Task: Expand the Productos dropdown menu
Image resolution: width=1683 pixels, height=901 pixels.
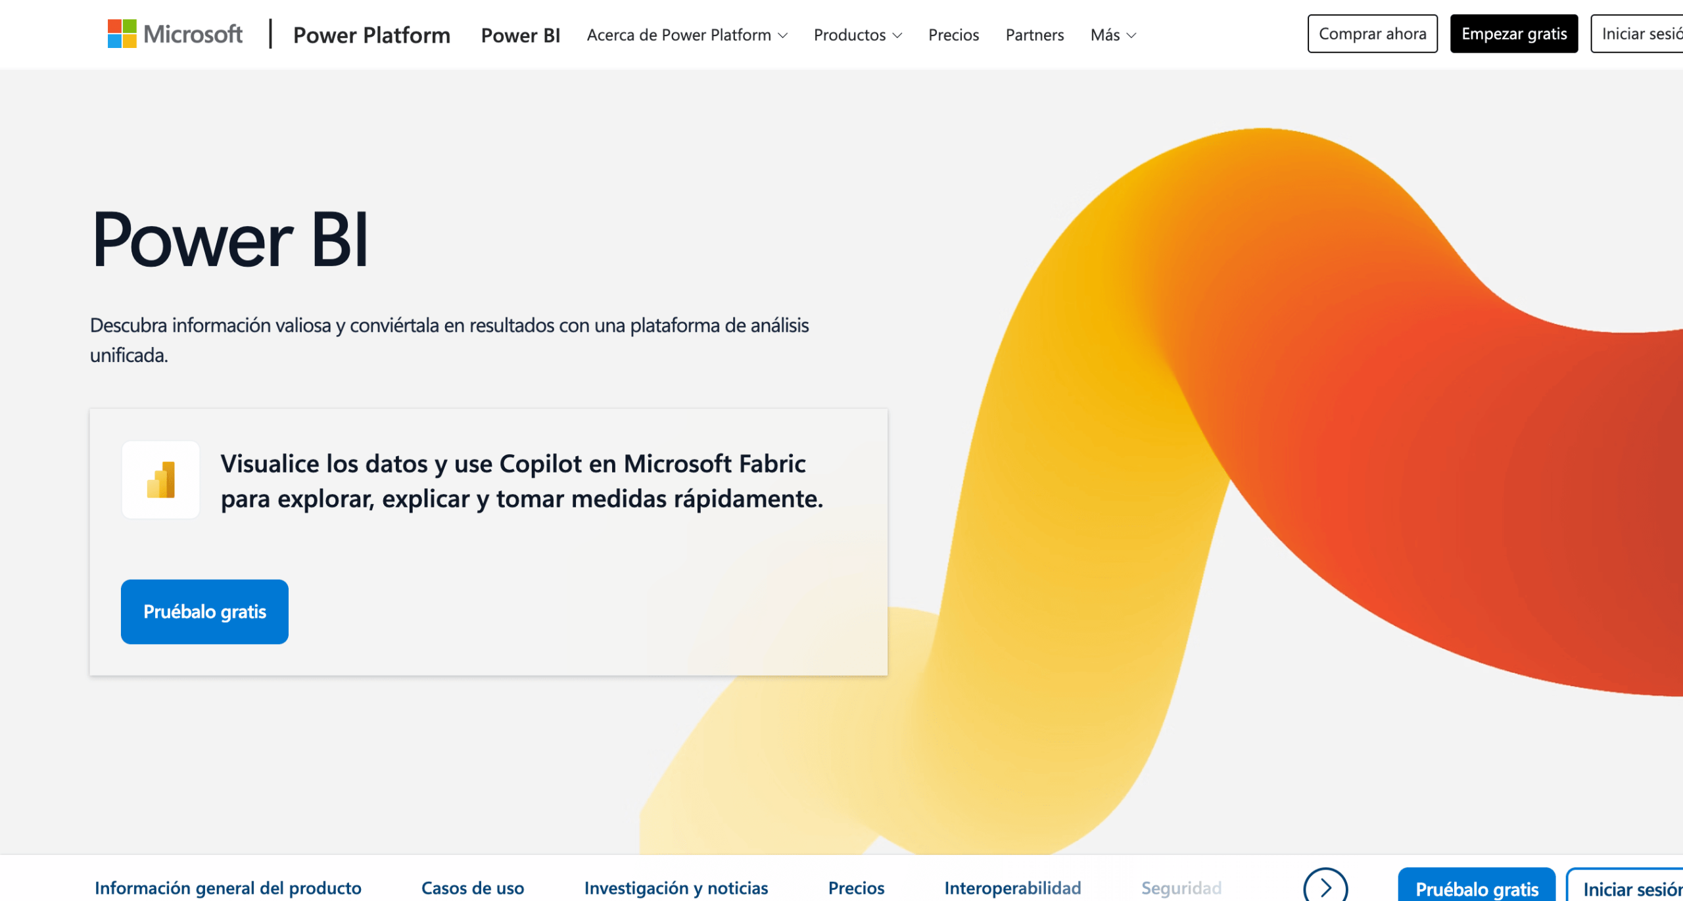Action: pos(858,35)
